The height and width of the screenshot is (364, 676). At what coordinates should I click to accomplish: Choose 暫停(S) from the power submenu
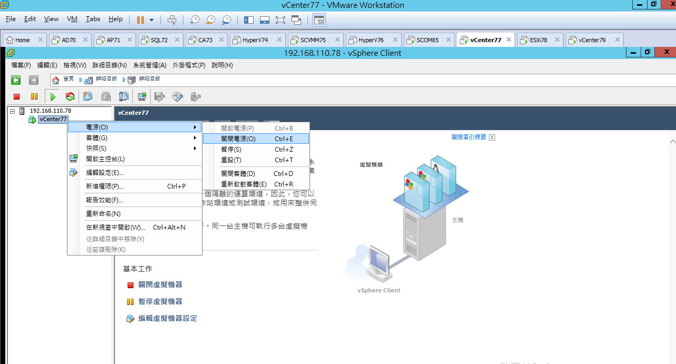[256, 150]
